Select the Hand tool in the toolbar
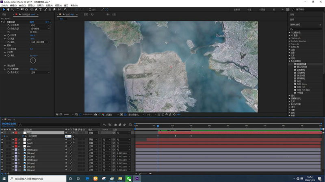The height and width of the screenshot is (182, 325). coord(8,9)
